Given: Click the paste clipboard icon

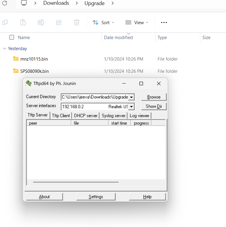Looking at the screenshot, I should coord(23,22).
